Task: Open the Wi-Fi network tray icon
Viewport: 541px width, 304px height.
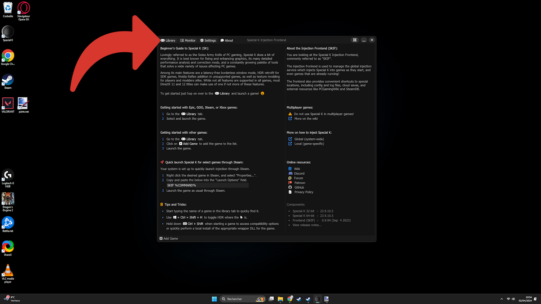Action: (x=508, y=299)
